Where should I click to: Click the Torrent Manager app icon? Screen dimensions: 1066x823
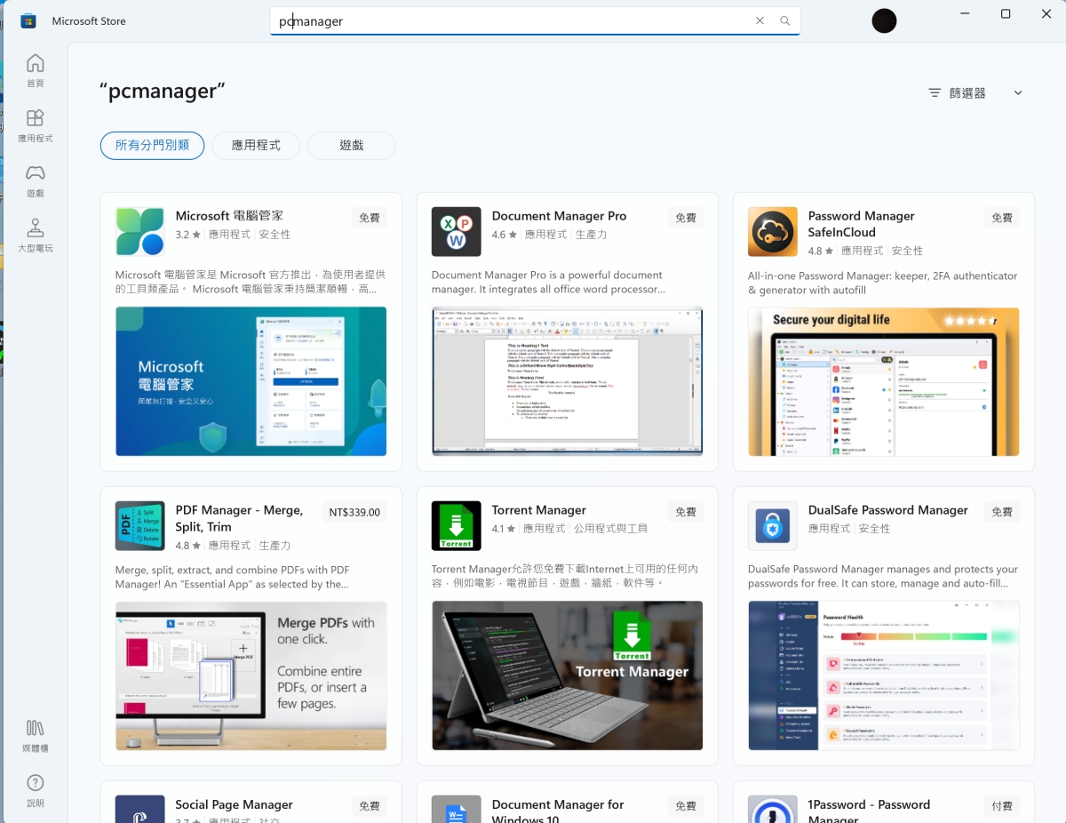click(x=456, y=526)
